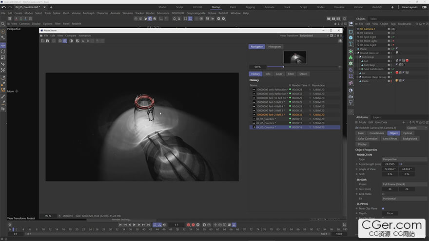Viewport: 429px width, 241px height.
Task: Open the Coordinates tab in Attributes
Action: pyautogui.click(x=377, y=133)
